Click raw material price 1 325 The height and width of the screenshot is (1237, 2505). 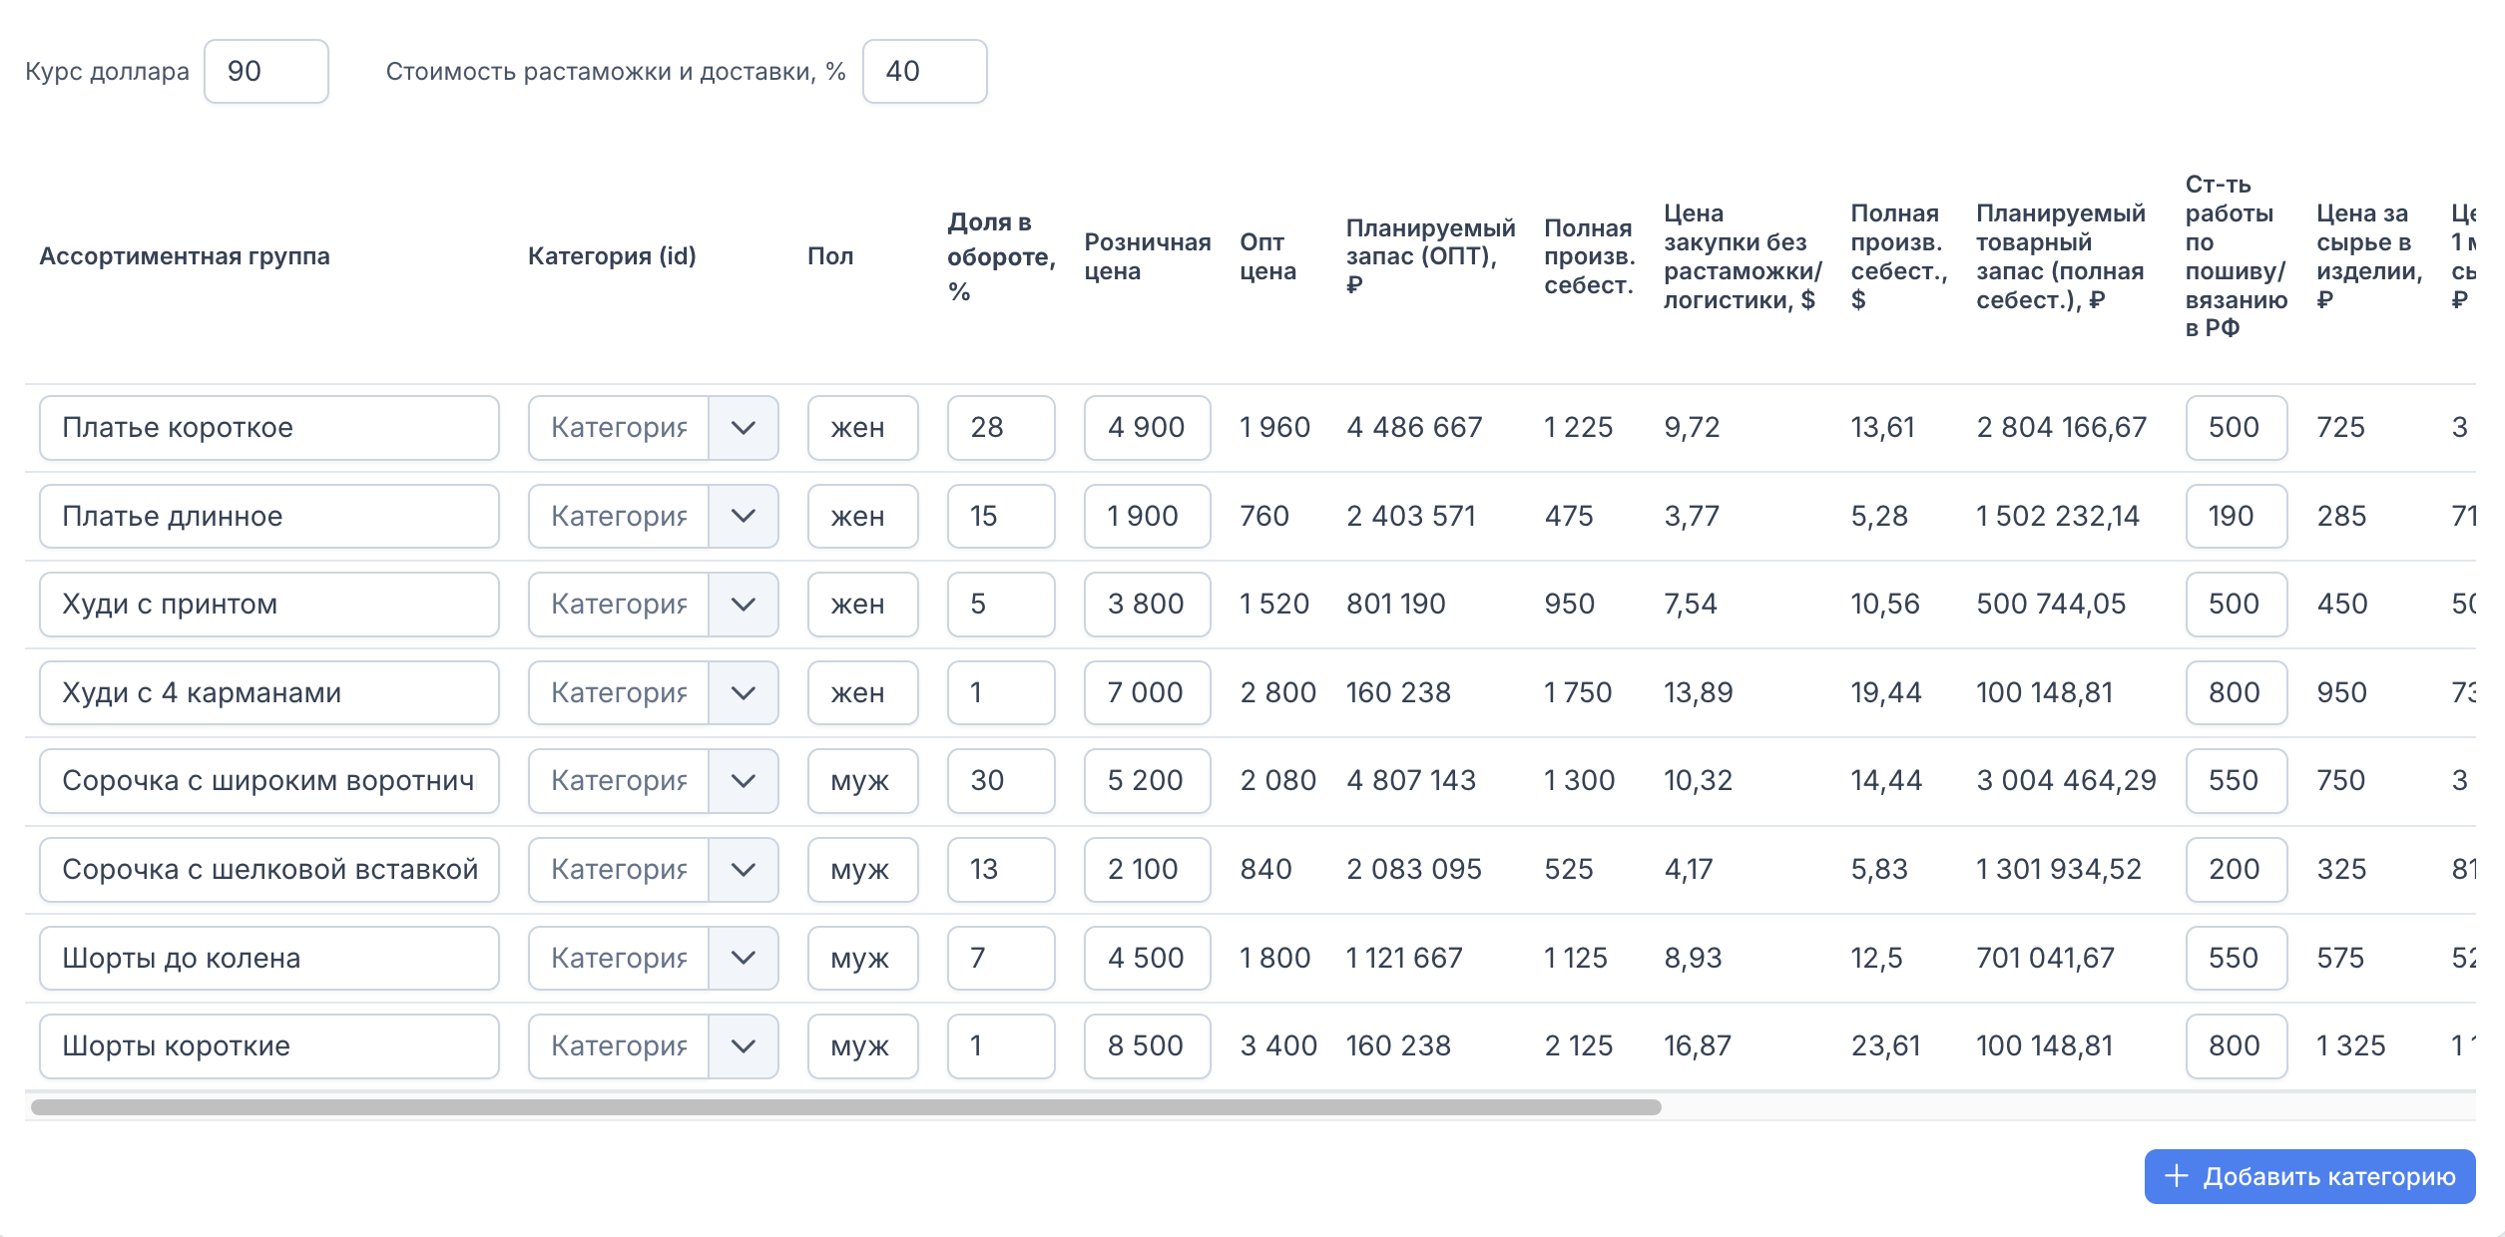[2350, 1046]
